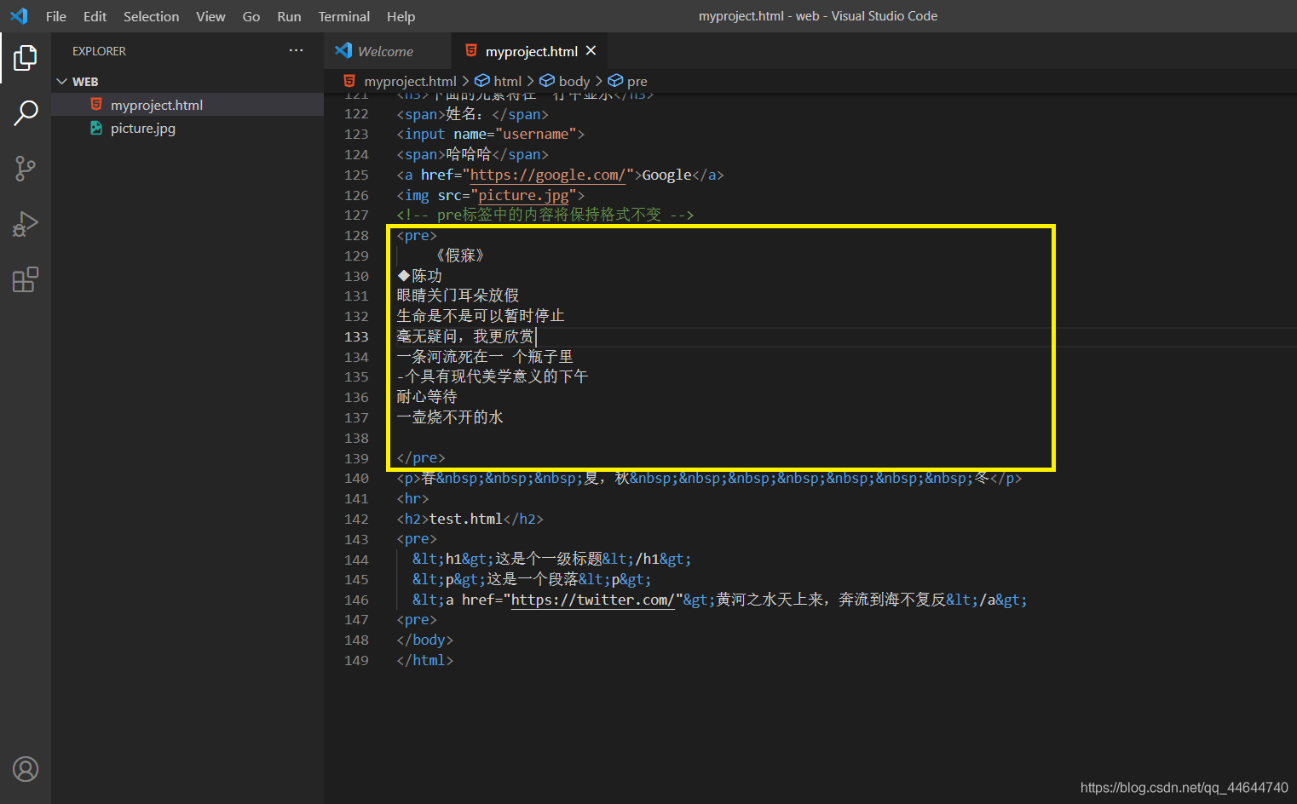Open the Edit menu
1297x804 pixels.
[95, 16]
